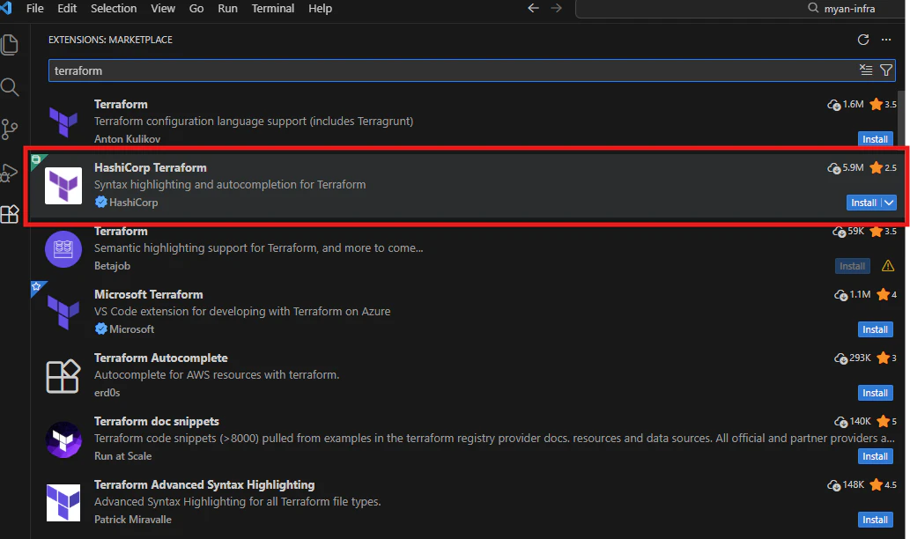Open the Extensions view in activity bar

[x=10, y=214]
